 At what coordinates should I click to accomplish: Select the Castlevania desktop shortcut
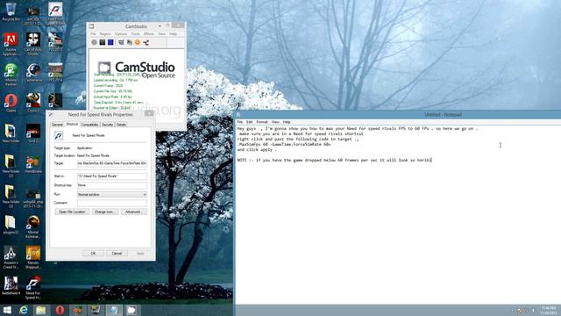pyautogui.click(x=33, y=73)
